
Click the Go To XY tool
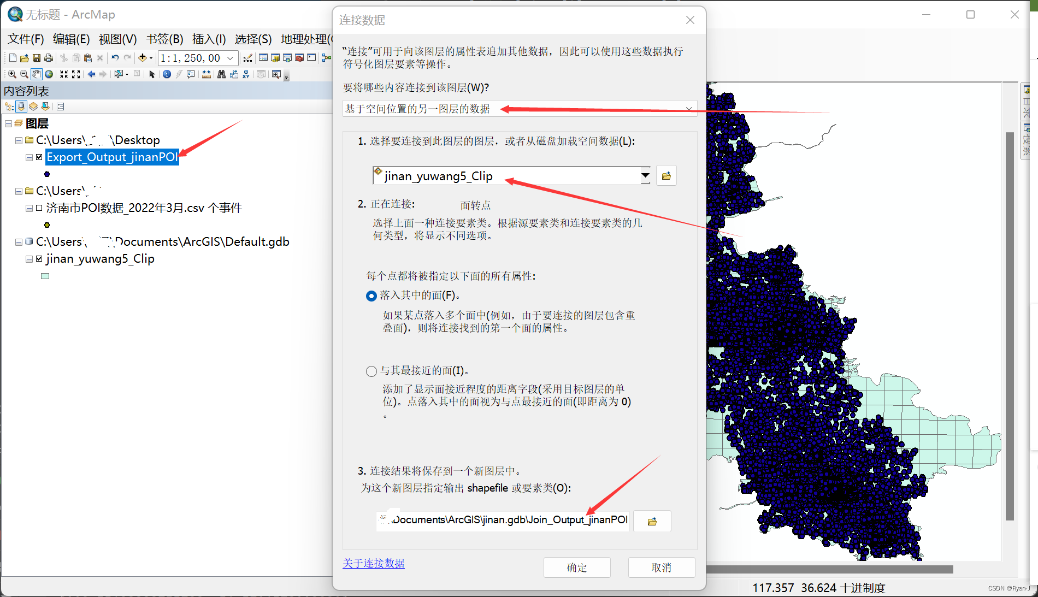point(246,74)
